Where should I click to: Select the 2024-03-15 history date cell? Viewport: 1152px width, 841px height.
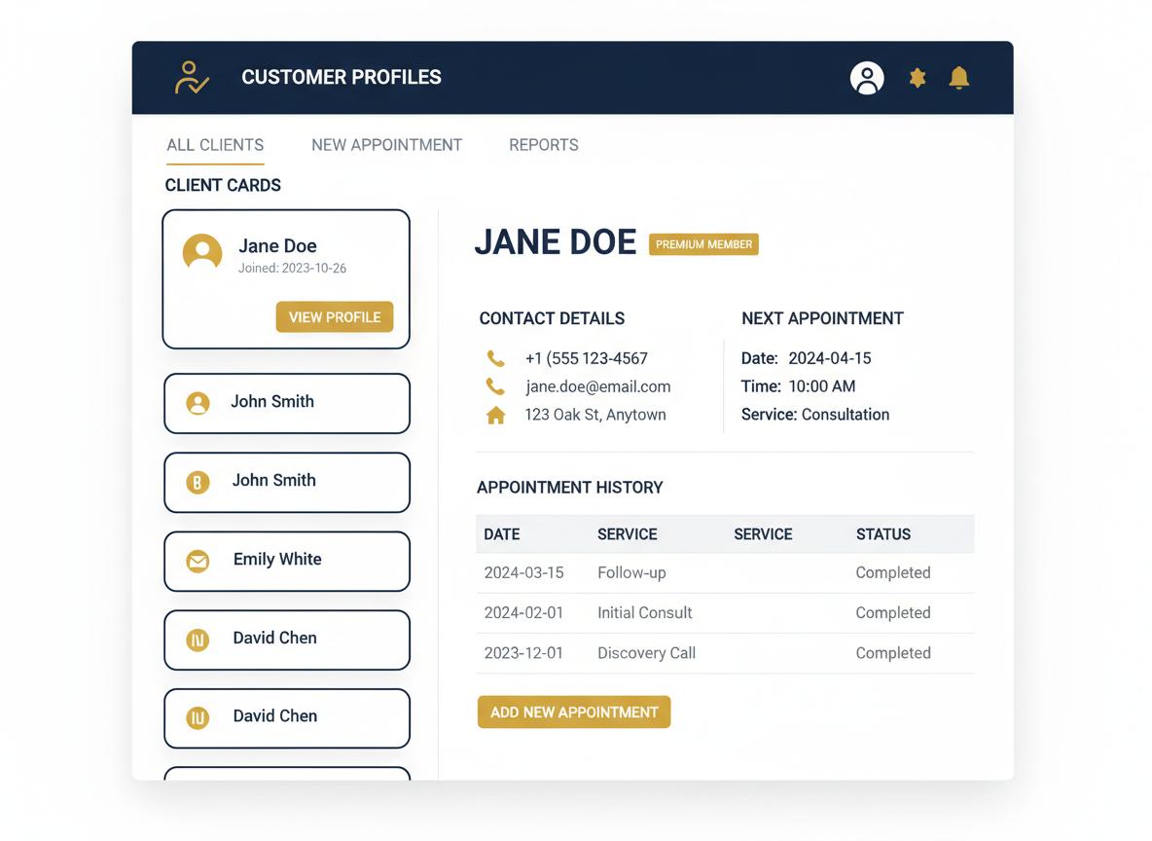point(523,572)
